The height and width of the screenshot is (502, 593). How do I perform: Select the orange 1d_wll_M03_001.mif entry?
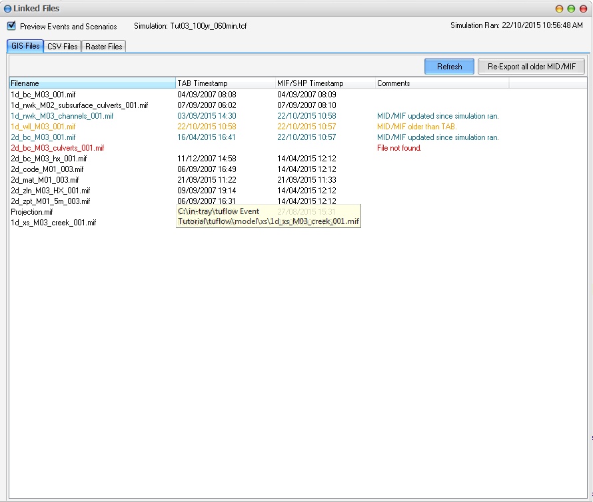coord(43,127)
